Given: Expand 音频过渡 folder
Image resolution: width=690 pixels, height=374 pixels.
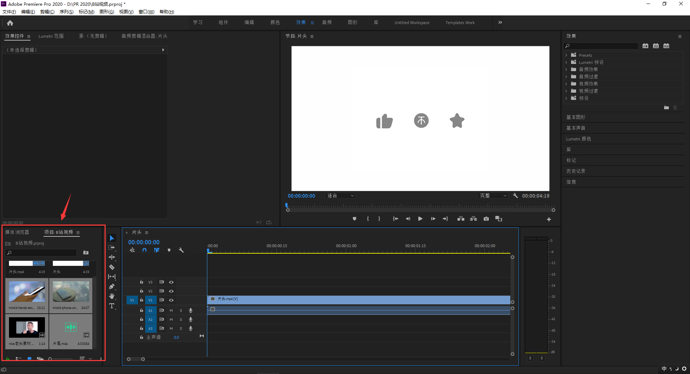Looking at the screenshot, I should coord(566,77).
